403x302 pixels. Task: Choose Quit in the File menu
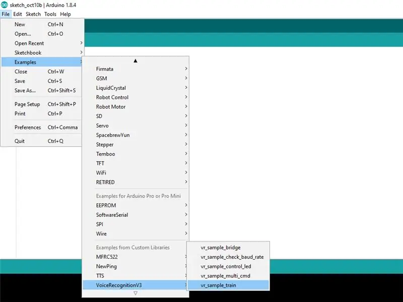click(42, 141)
